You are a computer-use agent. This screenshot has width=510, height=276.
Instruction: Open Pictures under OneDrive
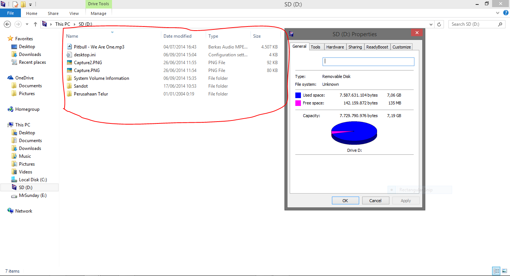27,94
